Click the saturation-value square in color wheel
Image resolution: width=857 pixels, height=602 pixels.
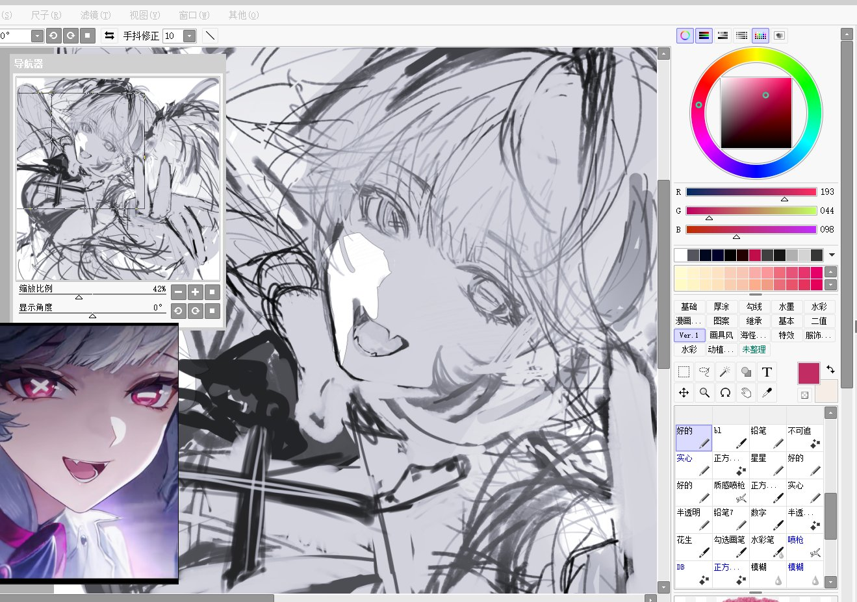756,113
